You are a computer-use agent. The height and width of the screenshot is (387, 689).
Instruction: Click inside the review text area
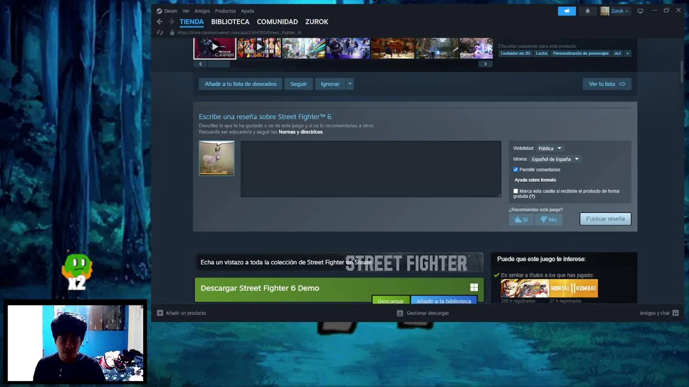[x=371, y=169]
